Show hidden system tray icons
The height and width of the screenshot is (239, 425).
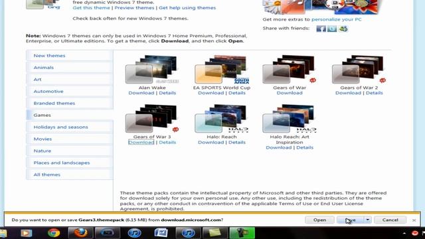(404, 233)
